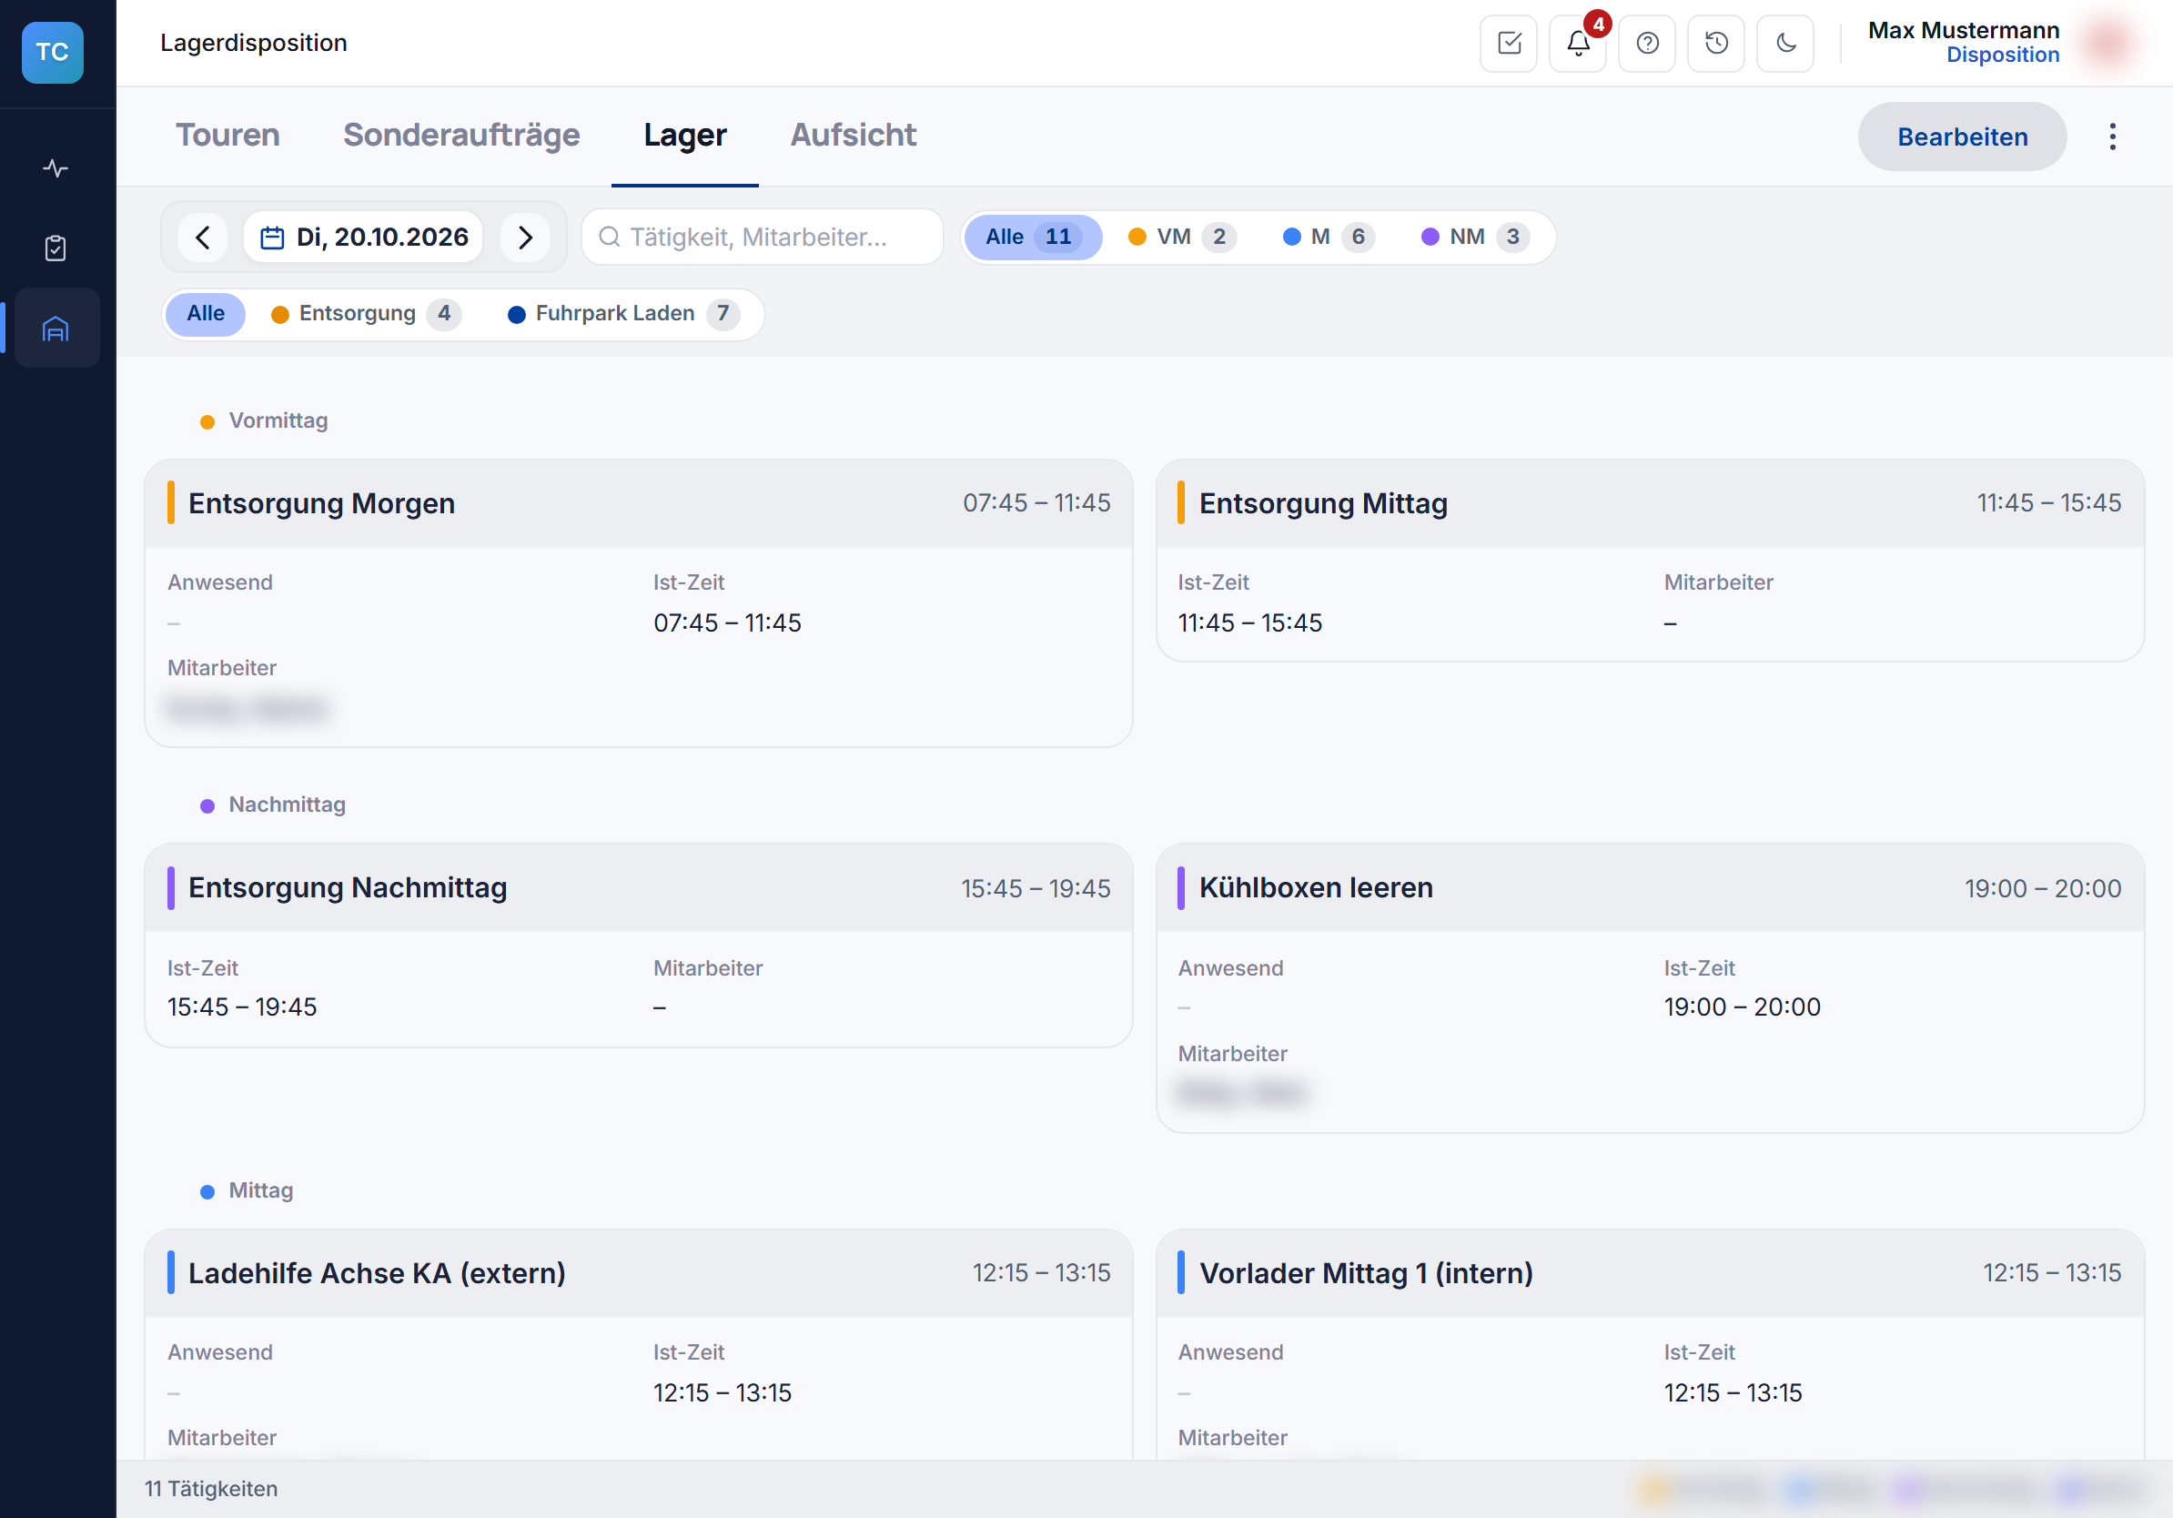Select the Lager tab
Viewport: 2173px width, 1518px height.
(x=685, y=136)
